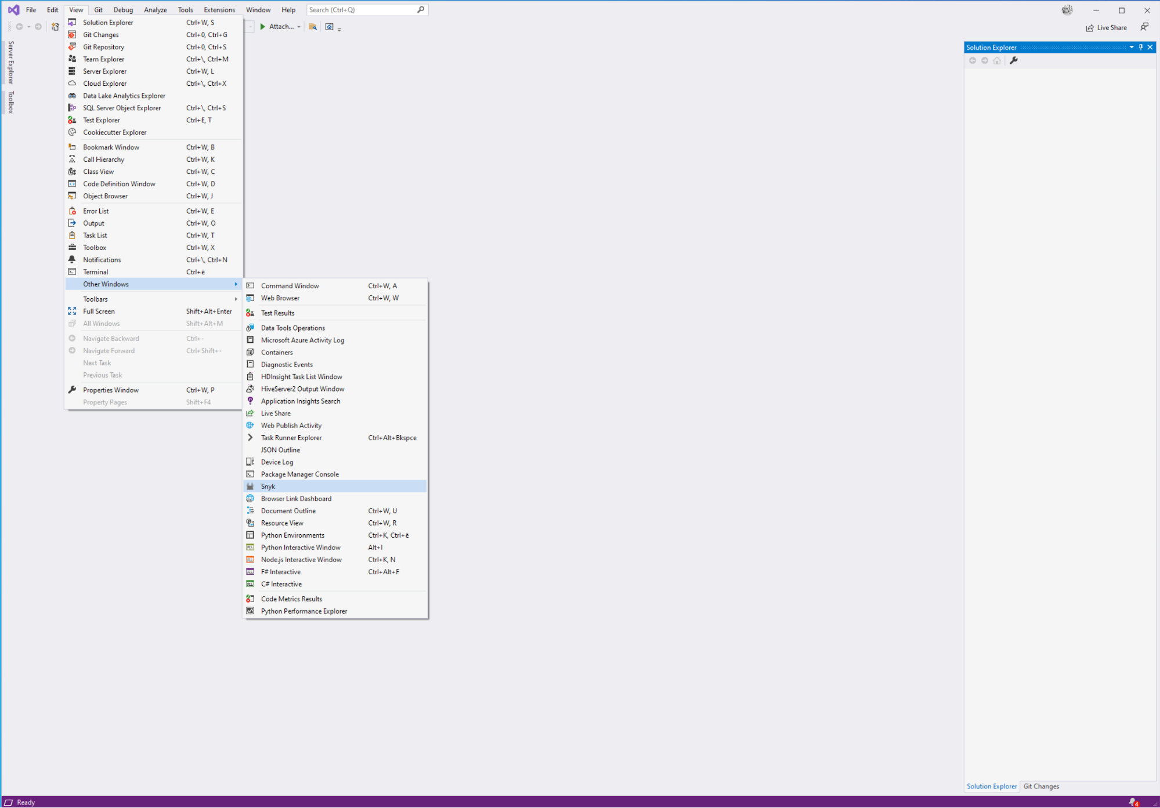Click the Solution Explorer properties wrench icon

click(1013, 60)
